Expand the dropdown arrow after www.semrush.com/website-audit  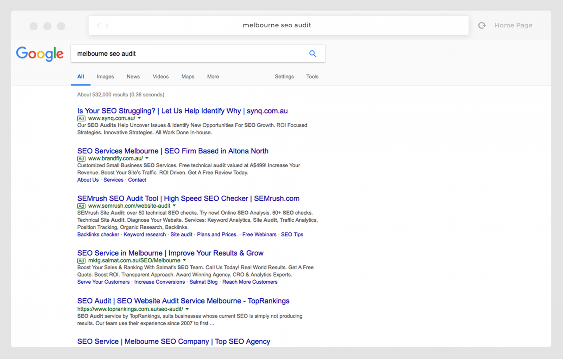174,206
